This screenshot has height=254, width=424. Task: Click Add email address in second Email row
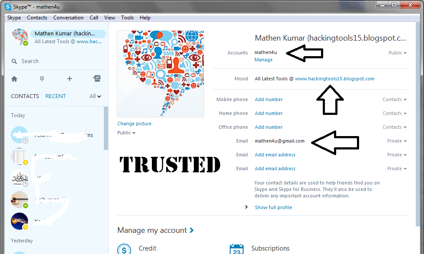[x=275, y=155]
